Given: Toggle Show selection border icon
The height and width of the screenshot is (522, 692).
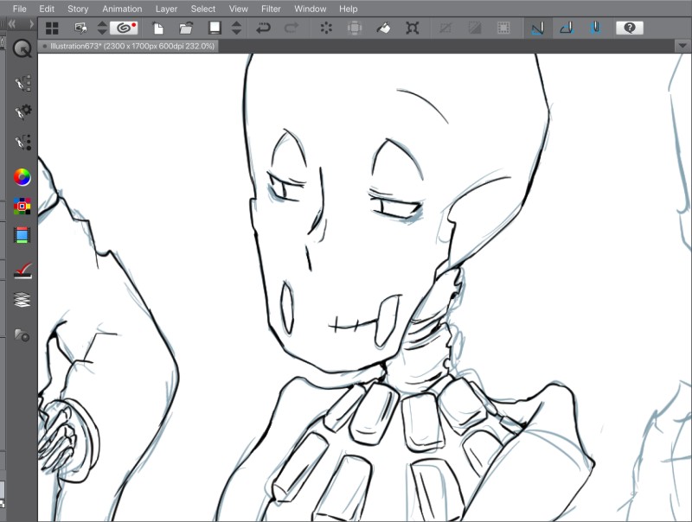Looking at the screenshot, I should pyautogui.click(x=503, y=29).
